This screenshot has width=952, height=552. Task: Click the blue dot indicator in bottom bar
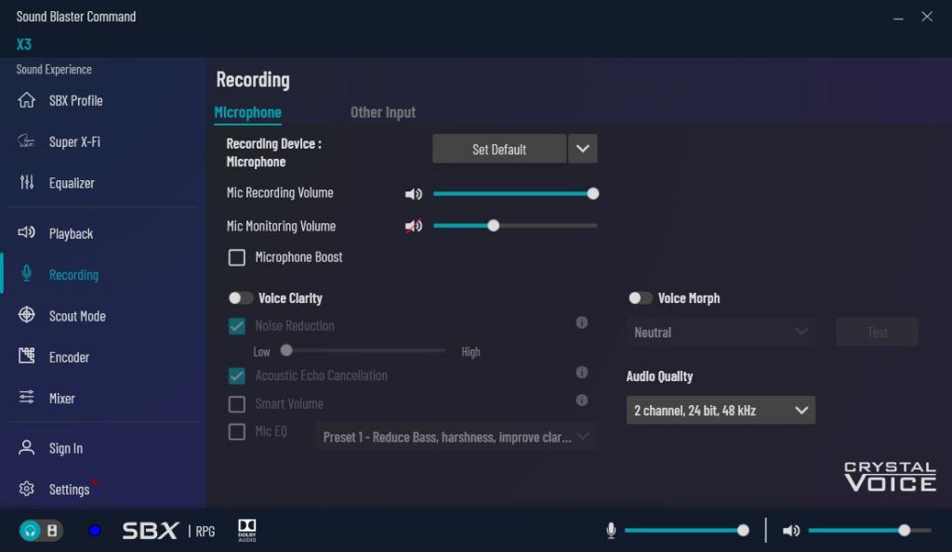coord(95,531)
